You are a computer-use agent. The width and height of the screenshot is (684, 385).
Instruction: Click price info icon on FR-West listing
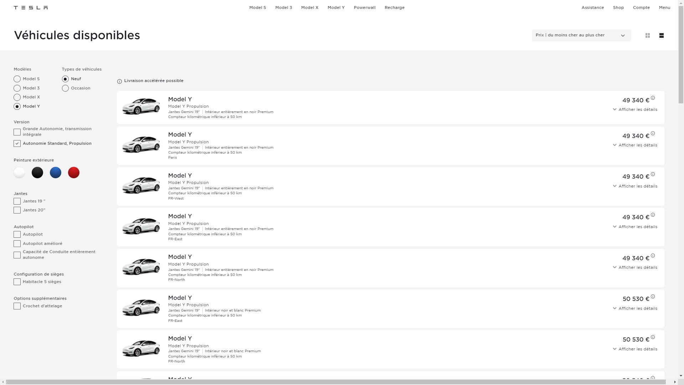[x=653, y=174]
